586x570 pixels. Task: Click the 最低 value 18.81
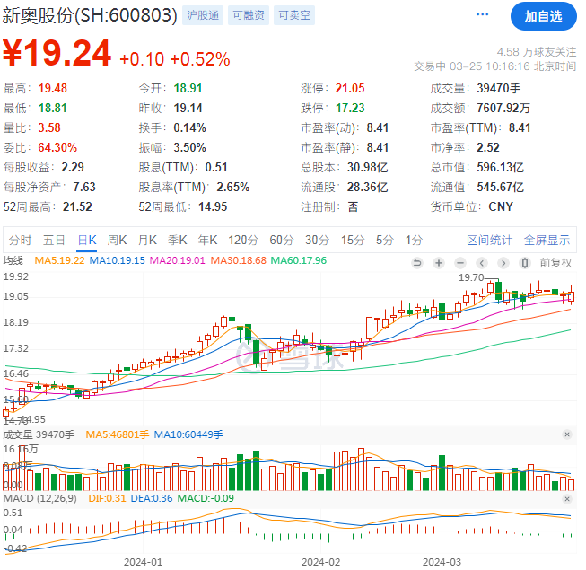point(53,108)
